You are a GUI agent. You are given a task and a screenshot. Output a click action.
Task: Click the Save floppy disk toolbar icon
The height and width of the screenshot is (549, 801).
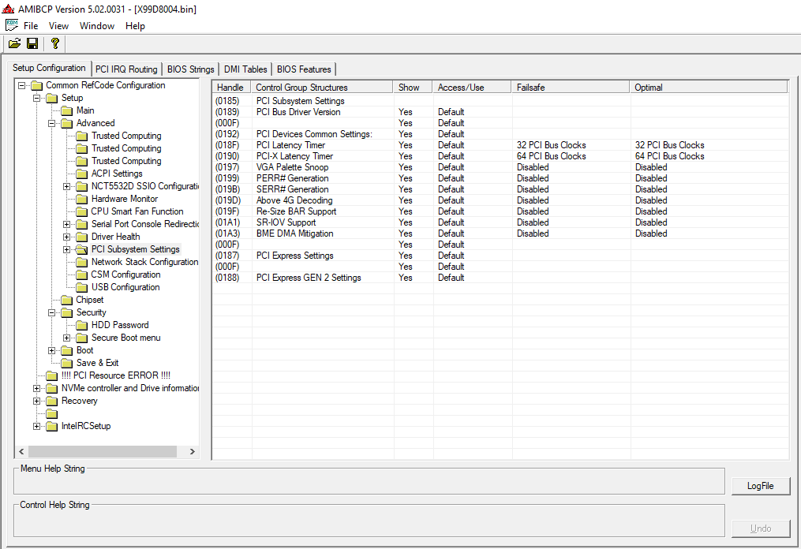[x=32, y=44]
